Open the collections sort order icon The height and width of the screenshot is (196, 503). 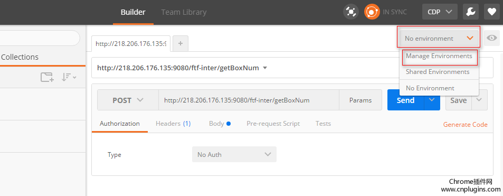coord(69,77)
